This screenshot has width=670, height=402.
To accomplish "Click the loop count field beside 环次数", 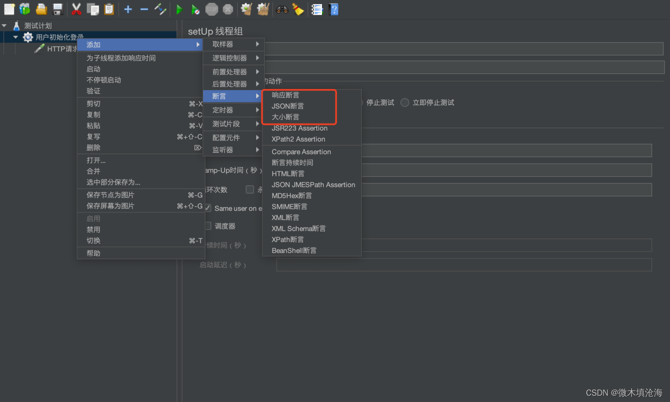I will (x=507, y=190).
